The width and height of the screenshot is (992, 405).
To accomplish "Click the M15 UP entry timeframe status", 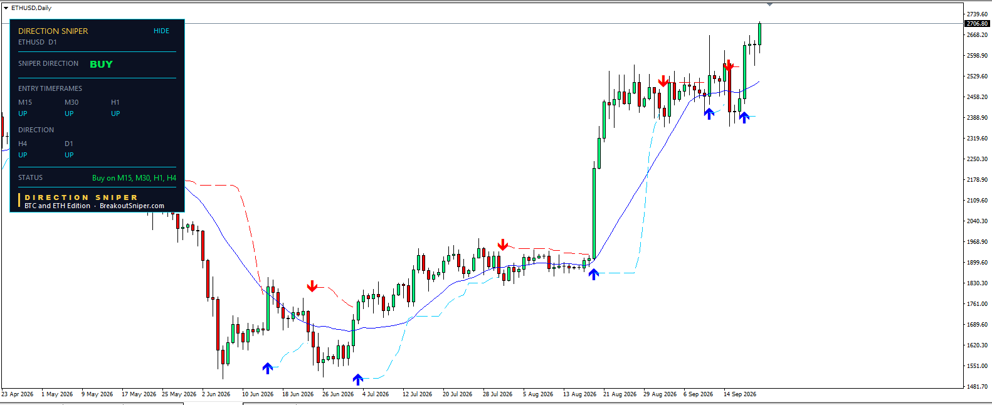I will pyautogui.click(x=23, y=113).
